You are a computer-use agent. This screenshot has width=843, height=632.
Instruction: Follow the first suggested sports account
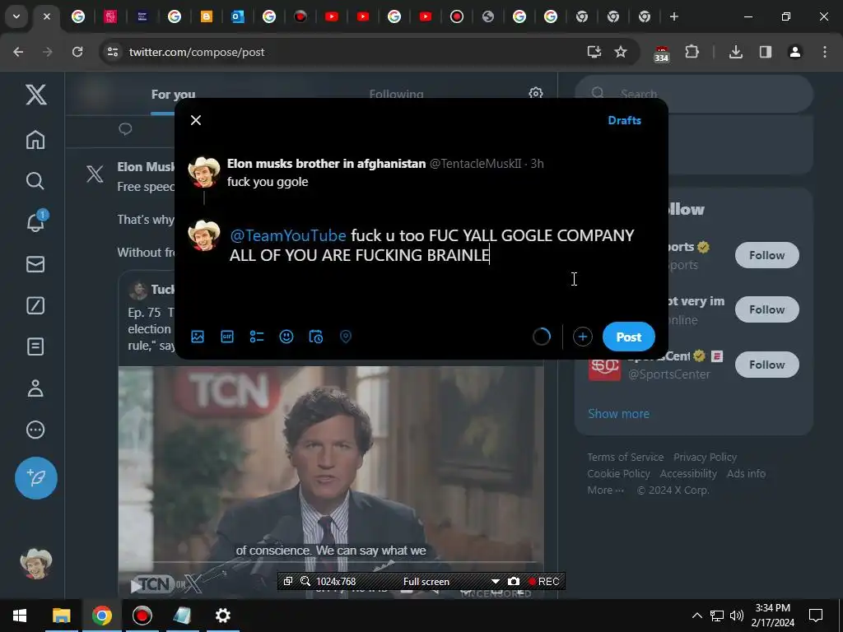(766, 255)
